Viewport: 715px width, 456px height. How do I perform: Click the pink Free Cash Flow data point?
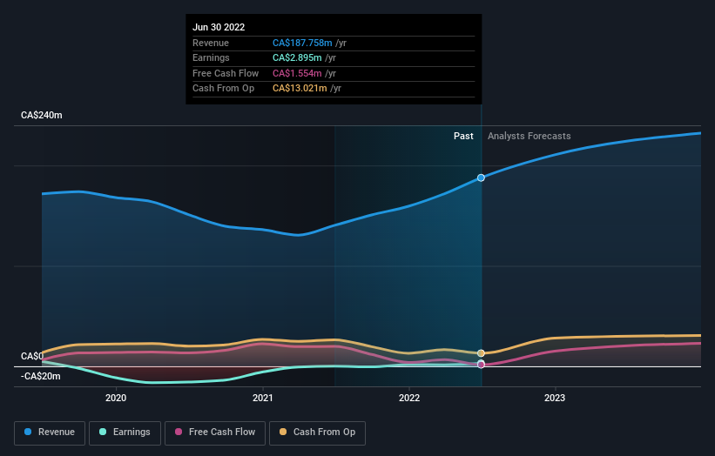click(481, 365)
